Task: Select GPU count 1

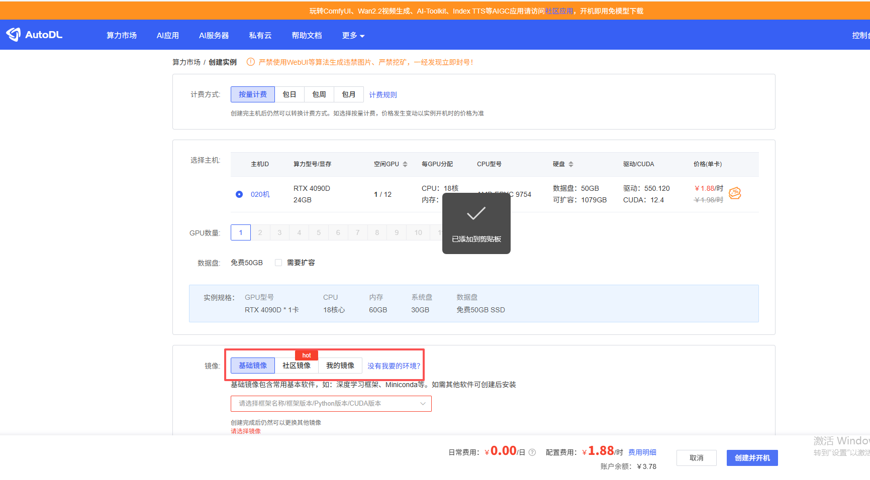Action: (x=241, y=232)
